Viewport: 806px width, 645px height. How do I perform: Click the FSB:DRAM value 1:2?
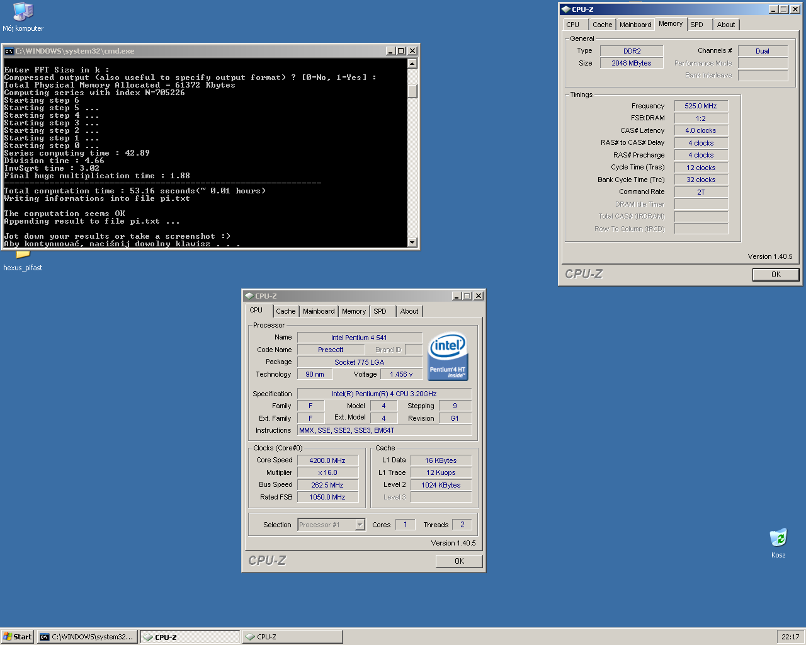click(x=701, y=118)
